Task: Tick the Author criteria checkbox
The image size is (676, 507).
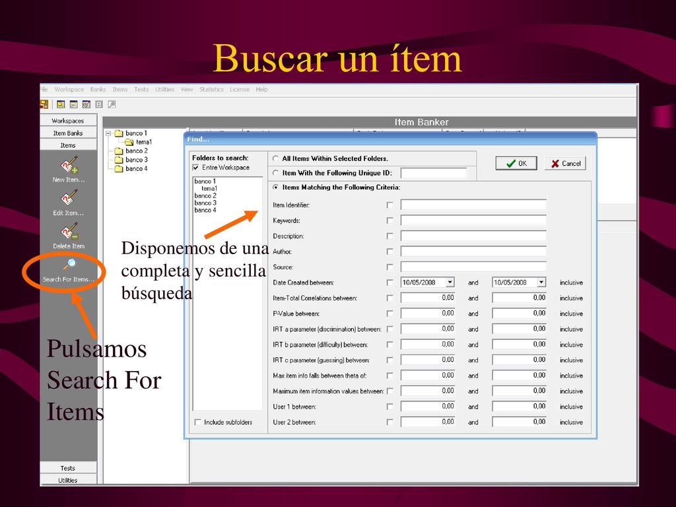Action: tap(390, 252)
